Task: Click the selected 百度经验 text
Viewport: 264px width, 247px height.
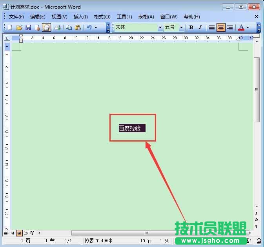Action: (132, 128)
